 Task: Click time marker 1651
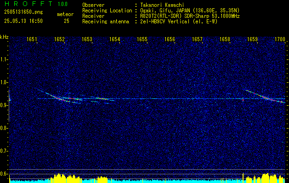coord(32,39)
